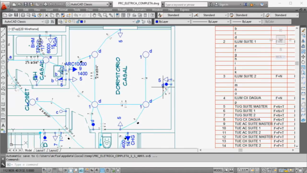The width and height of the screenshot is (307, 173).
Task: Select the Spline draw tool
Action: (3, 73)
